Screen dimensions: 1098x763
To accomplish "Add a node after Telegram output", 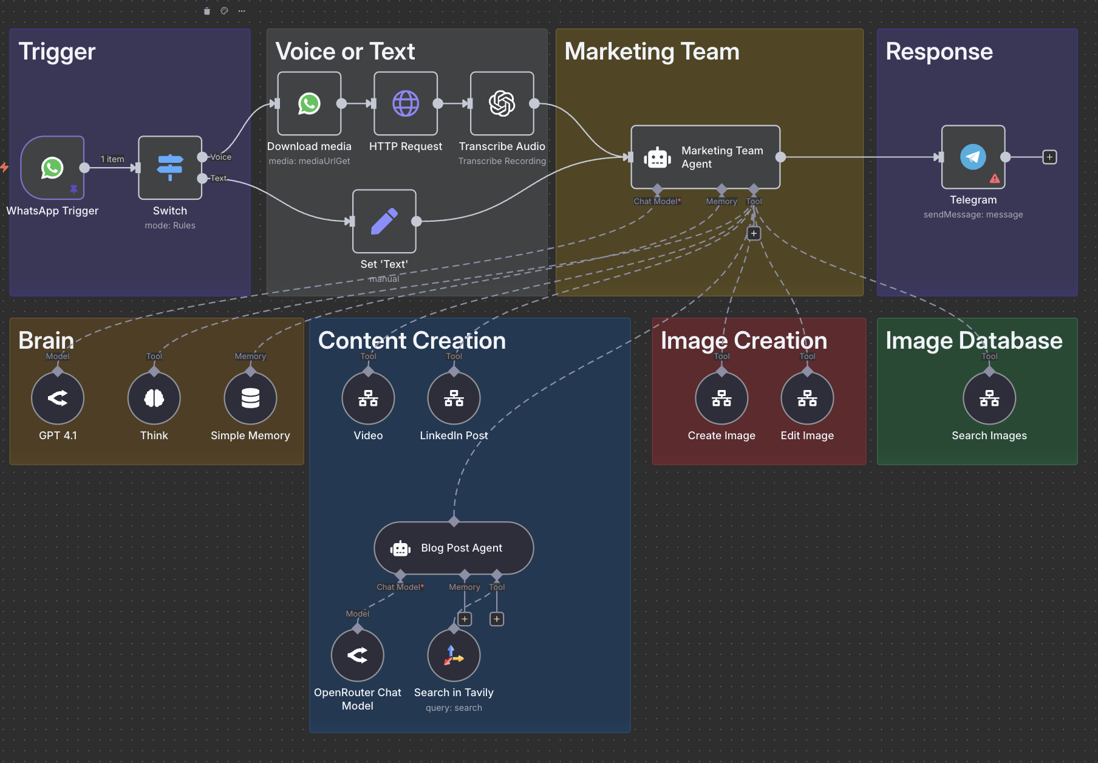I will 1049,157.
